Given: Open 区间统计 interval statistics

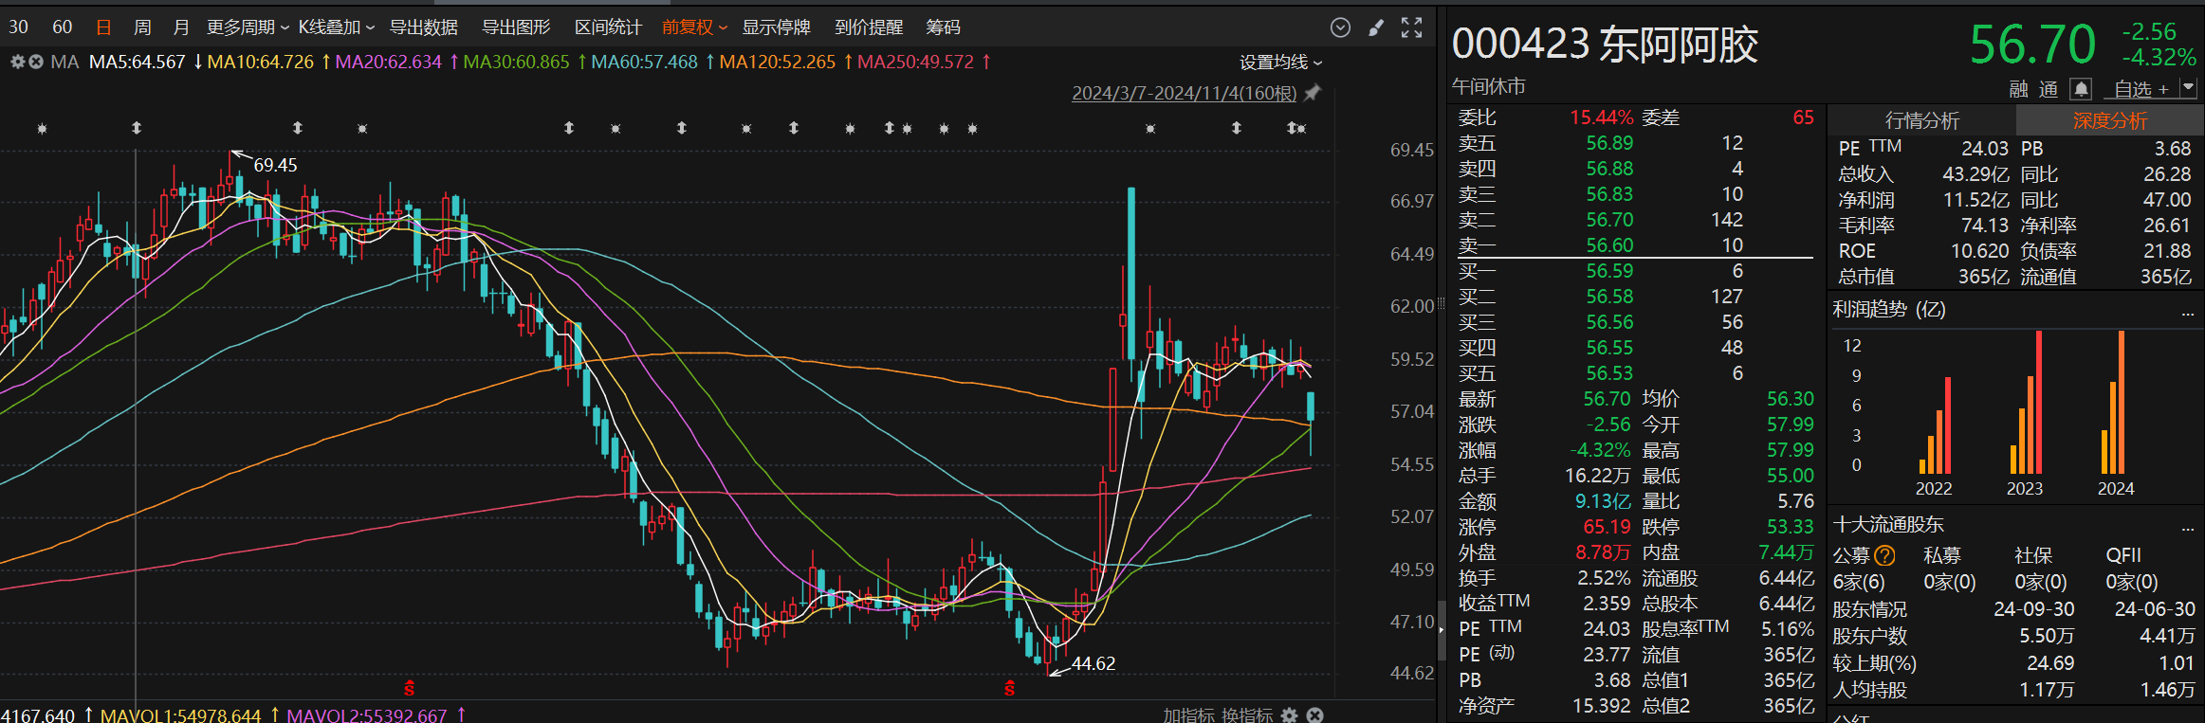Looking at the screenshot, I should click(x=608, y=27).
